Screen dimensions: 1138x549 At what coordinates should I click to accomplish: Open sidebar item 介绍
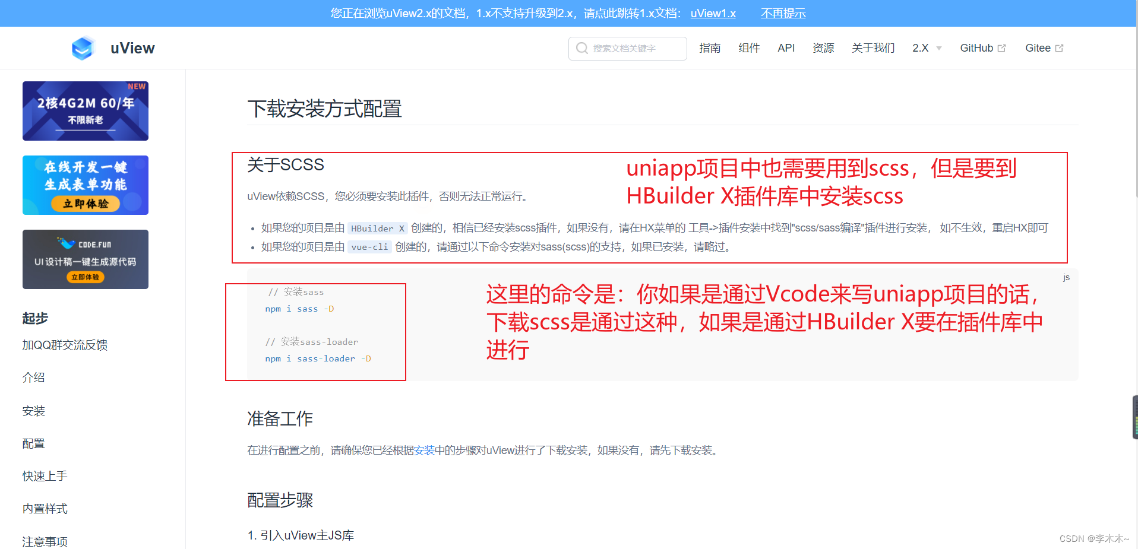tap(33, 377)
